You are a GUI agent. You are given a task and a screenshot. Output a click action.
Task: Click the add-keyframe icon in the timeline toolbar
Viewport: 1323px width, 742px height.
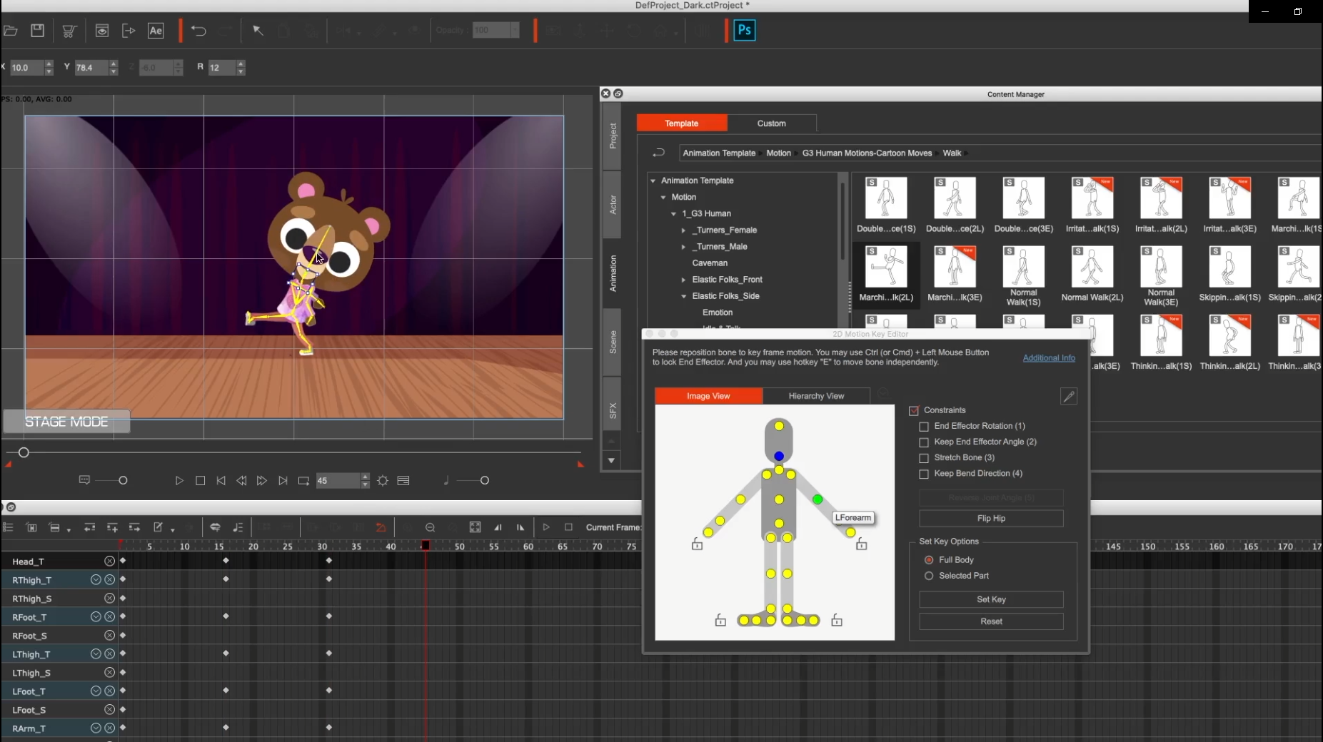click(112, 527)
